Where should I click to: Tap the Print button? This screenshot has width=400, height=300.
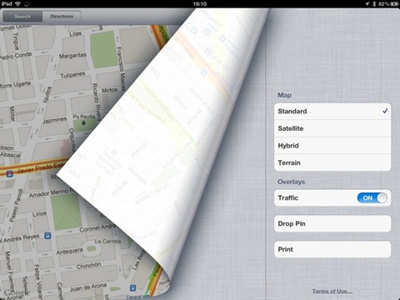point(332,249)
